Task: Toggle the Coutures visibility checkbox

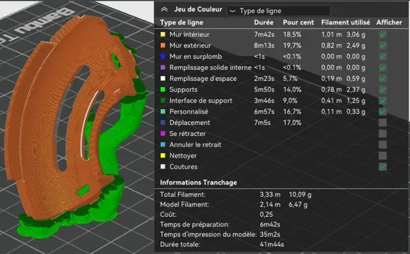Action: point(382,167)
